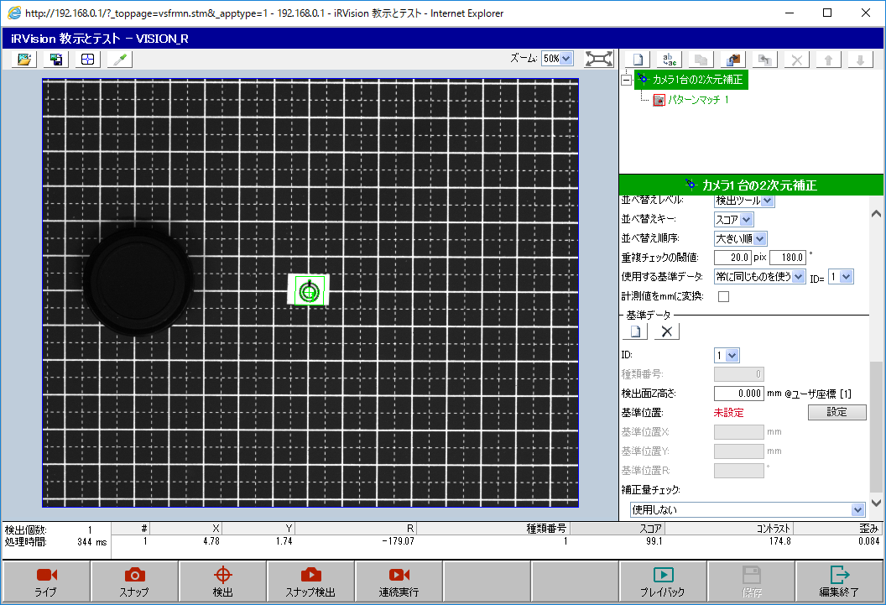
Task: Toggle 計測値をmmに変換 checkbox
Action: [723, 296]
